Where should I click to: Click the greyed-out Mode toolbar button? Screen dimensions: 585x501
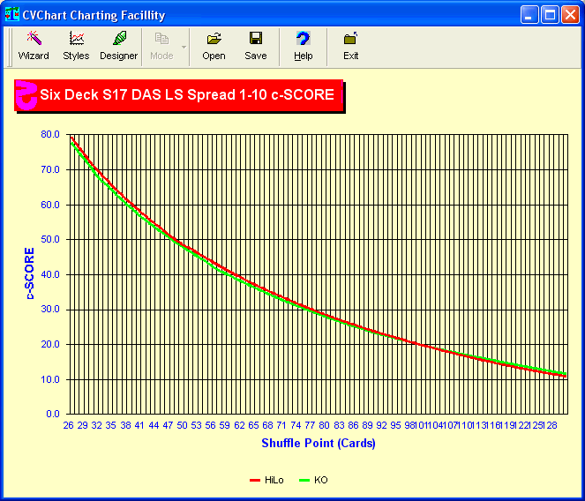(x=161, y=46)
